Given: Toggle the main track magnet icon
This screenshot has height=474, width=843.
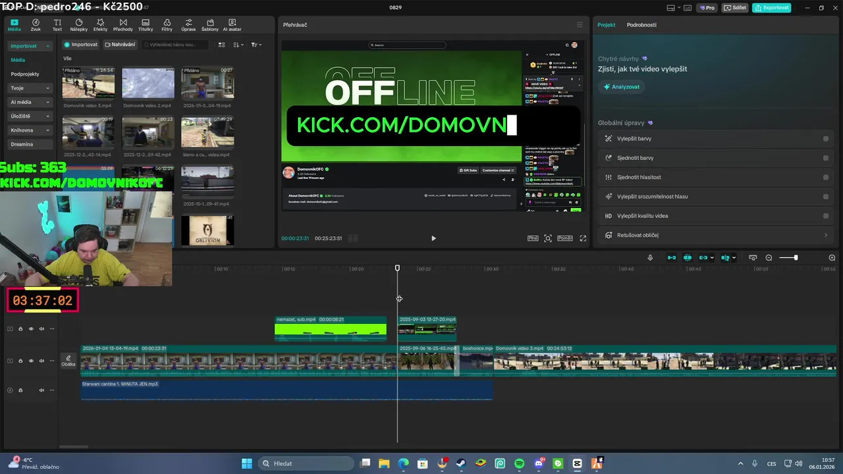Looking at the screenshot, I should tap(672, 257).
